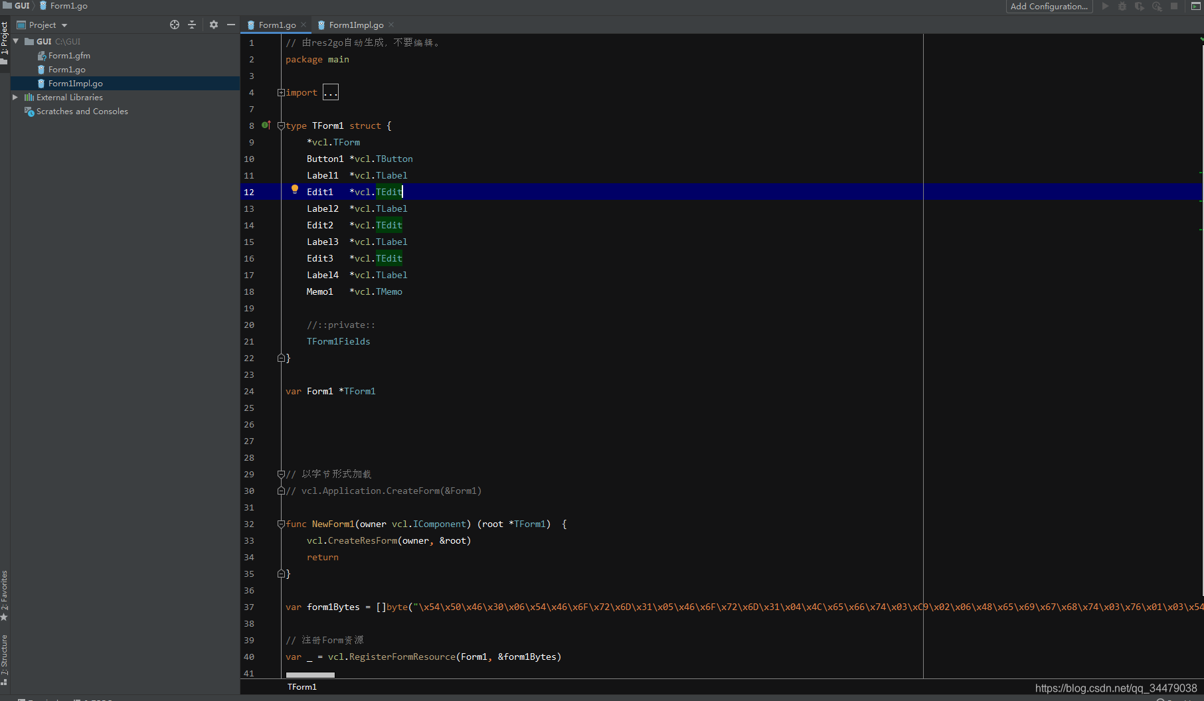Click the collapse all icon in Project panel
The height and width of the screenshot is (701, 1204).
(x=192, y=25)
